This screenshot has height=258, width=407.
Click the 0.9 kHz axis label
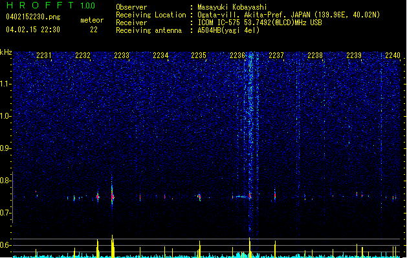coord(5,148)
